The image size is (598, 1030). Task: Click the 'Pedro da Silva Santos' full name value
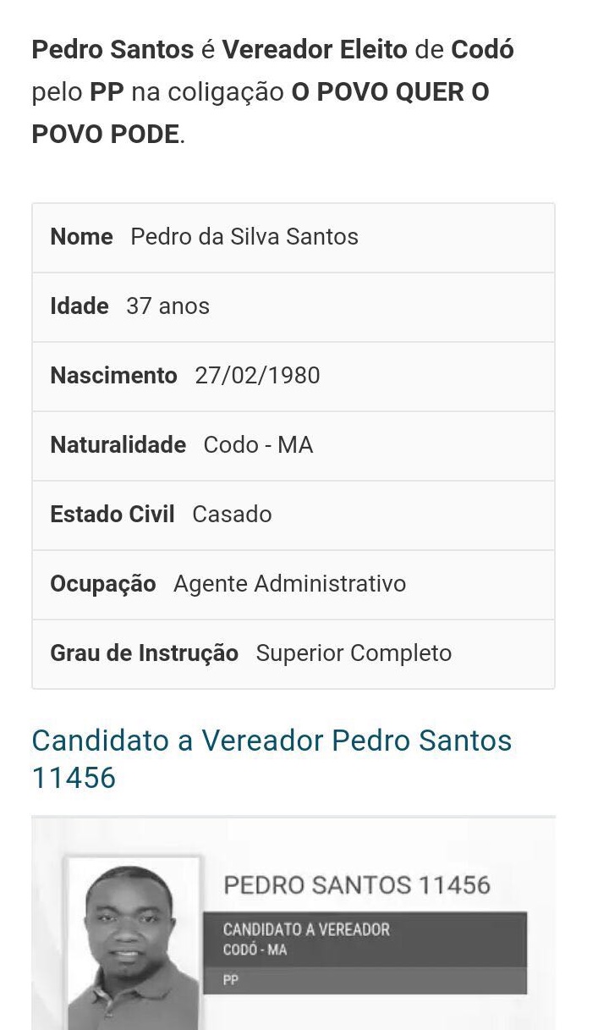click(244, 237)
